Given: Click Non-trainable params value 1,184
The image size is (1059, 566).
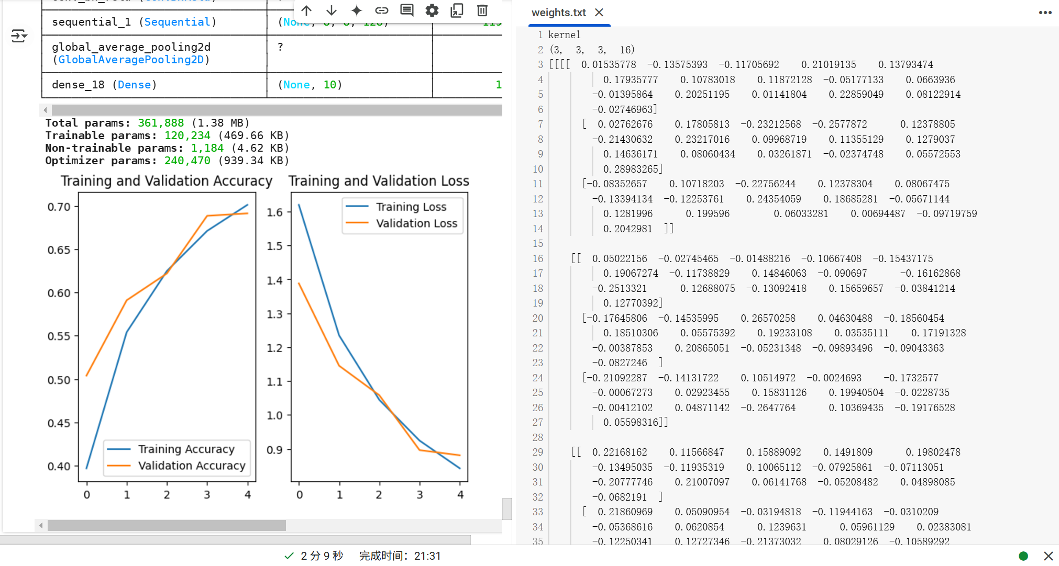Looking at the screenshot, I should [207, 148].
